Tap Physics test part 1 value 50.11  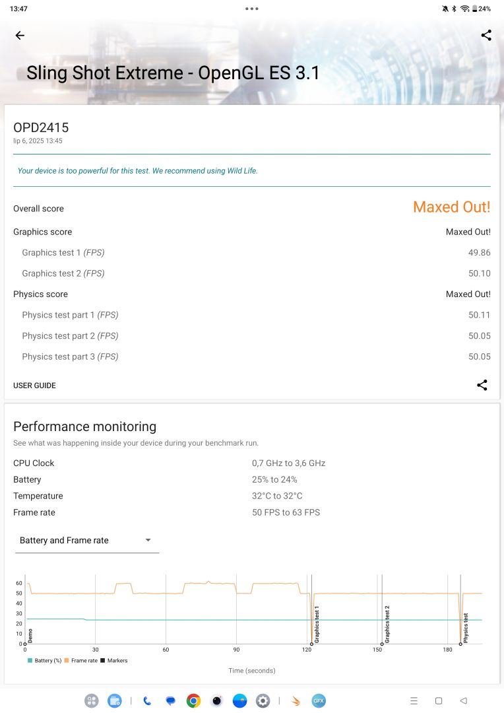(480, 315)
